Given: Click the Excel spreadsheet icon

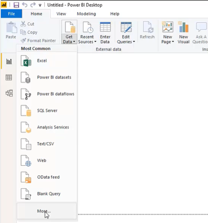Looking at the screenshot, I should pyautogui.click(x=26, y=61).
